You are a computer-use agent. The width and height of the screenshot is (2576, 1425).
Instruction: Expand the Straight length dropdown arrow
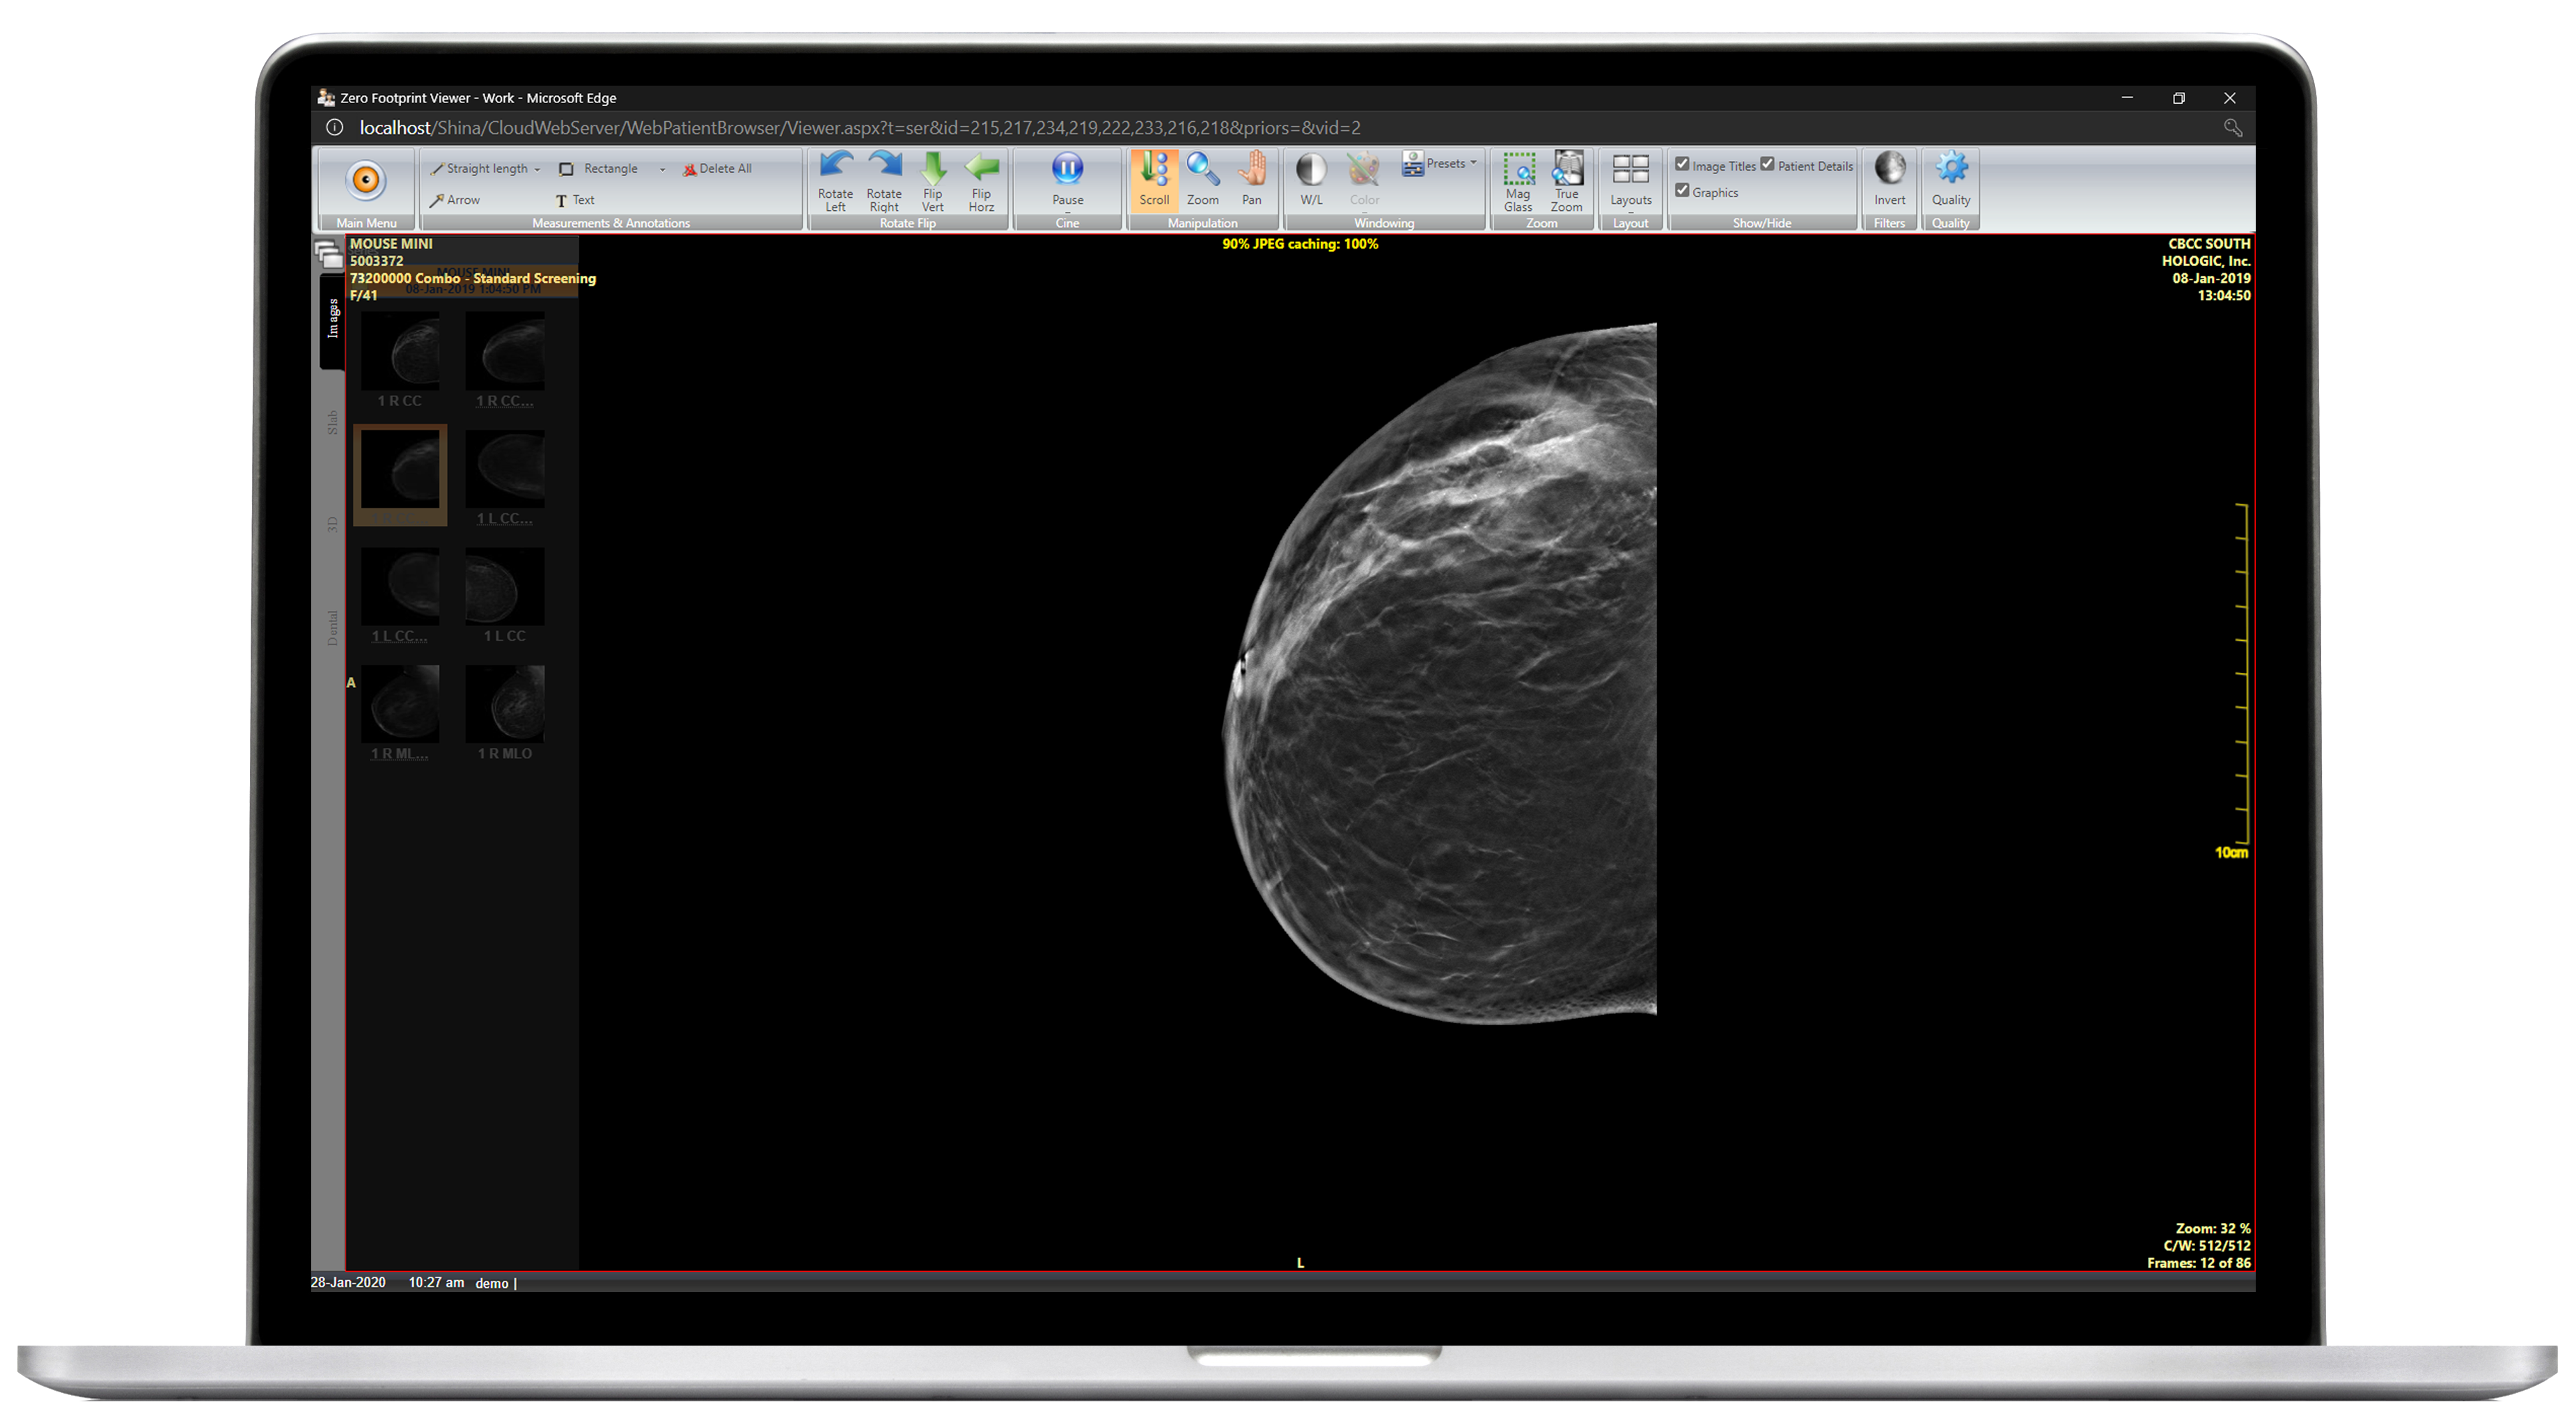[x=537, y=169]
